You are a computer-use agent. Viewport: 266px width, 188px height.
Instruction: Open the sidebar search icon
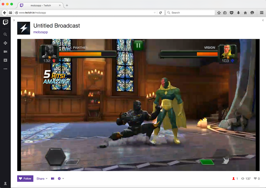click(5, 34)
